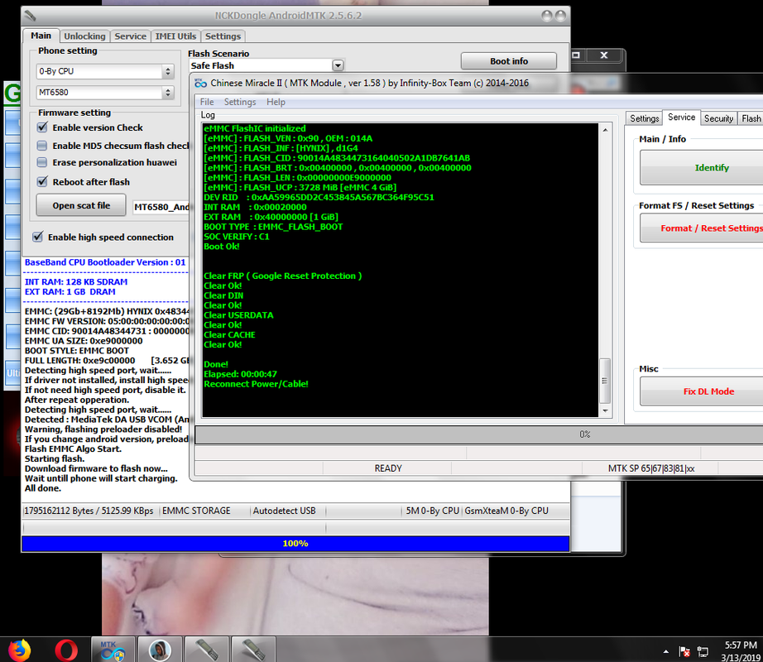Screen dimensions: 763x662
Task: Click the Boot info button
Action: (x=508, y=61)
